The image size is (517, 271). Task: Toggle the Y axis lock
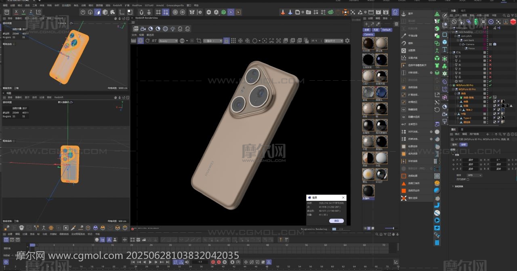(x=23, y=12)
